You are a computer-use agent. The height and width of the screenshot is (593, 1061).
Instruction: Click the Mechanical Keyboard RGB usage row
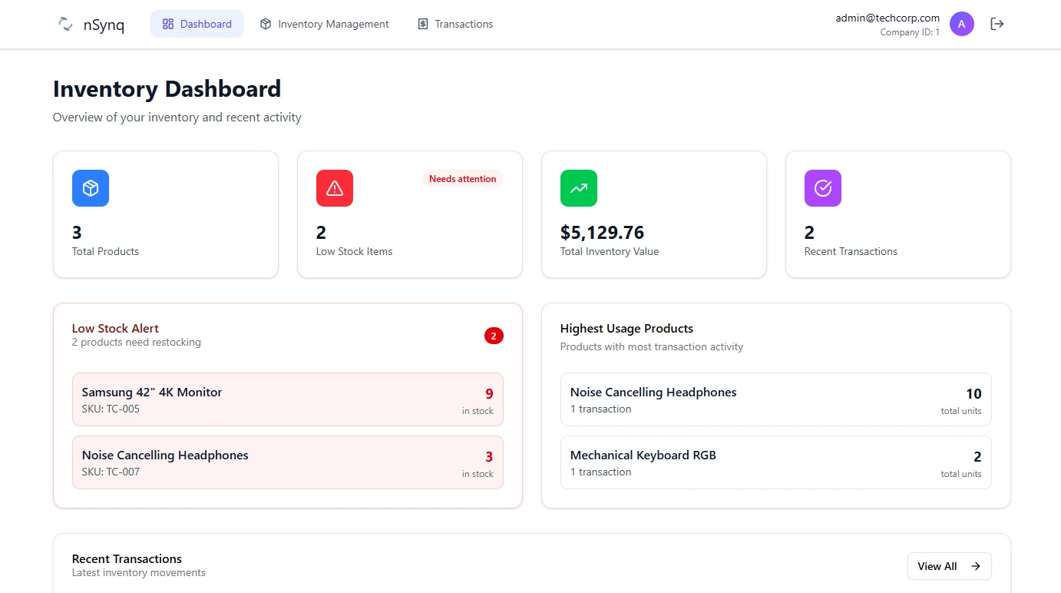(775, 462)
